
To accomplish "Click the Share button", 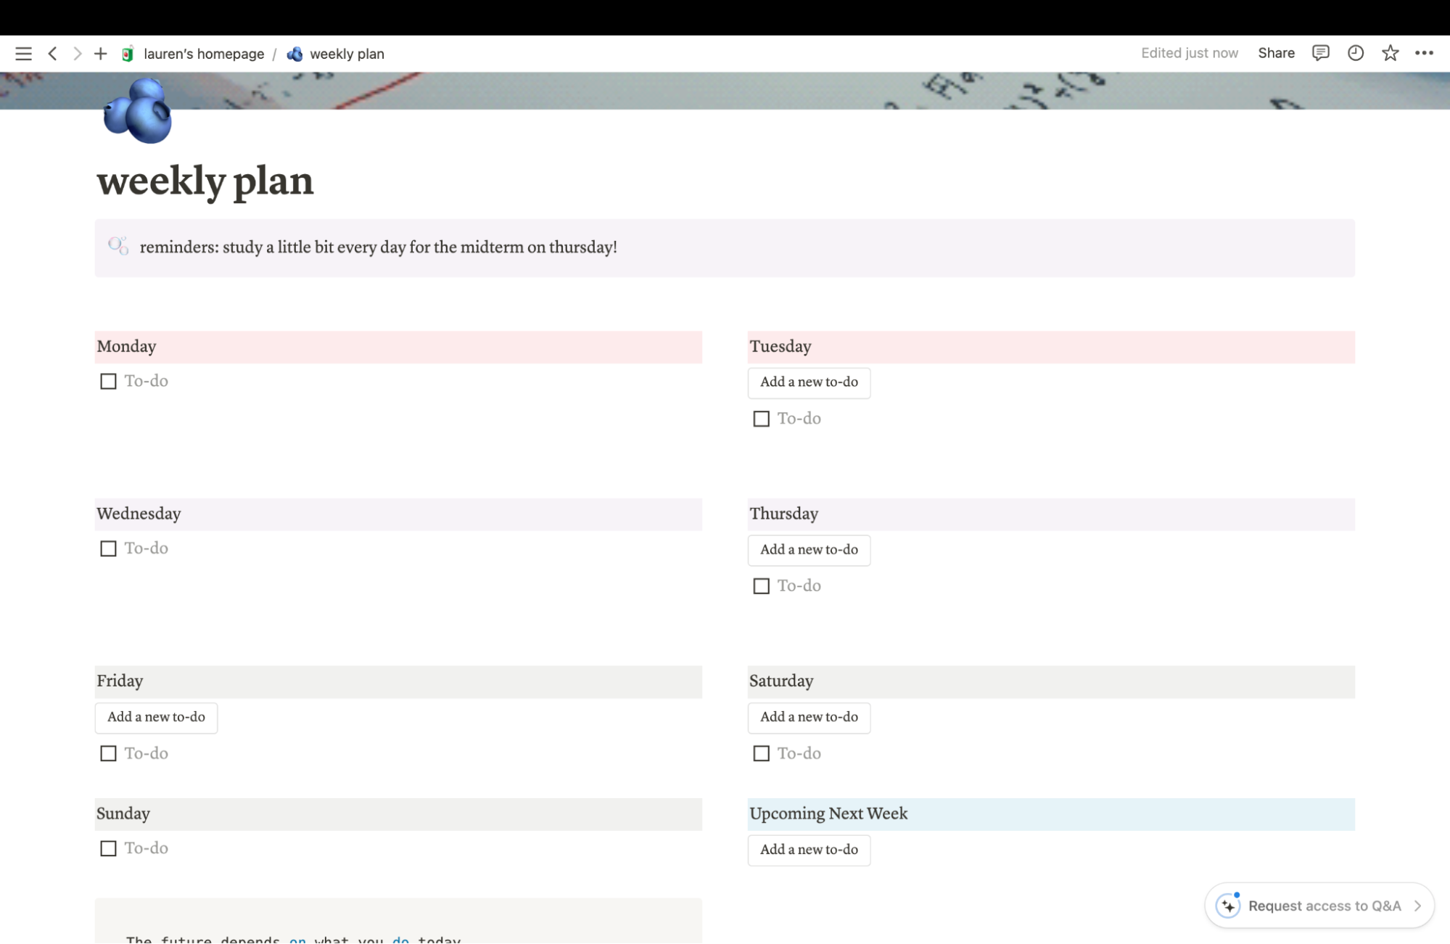I will coord(1277,53).
